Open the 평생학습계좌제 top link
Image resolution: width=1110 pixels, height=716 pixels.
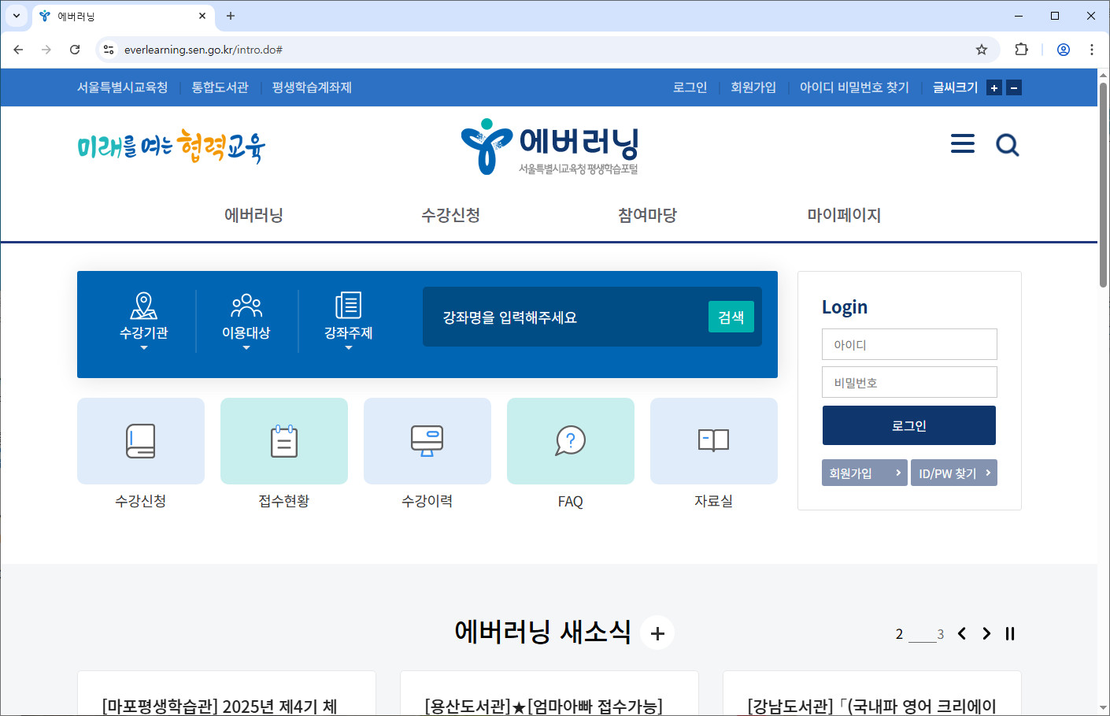tap(312, 87)
